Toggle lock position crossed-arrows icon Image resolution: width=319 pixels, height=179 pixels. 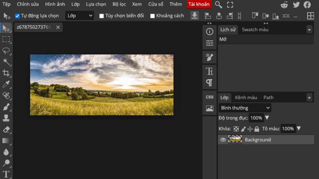coord(250,129)
